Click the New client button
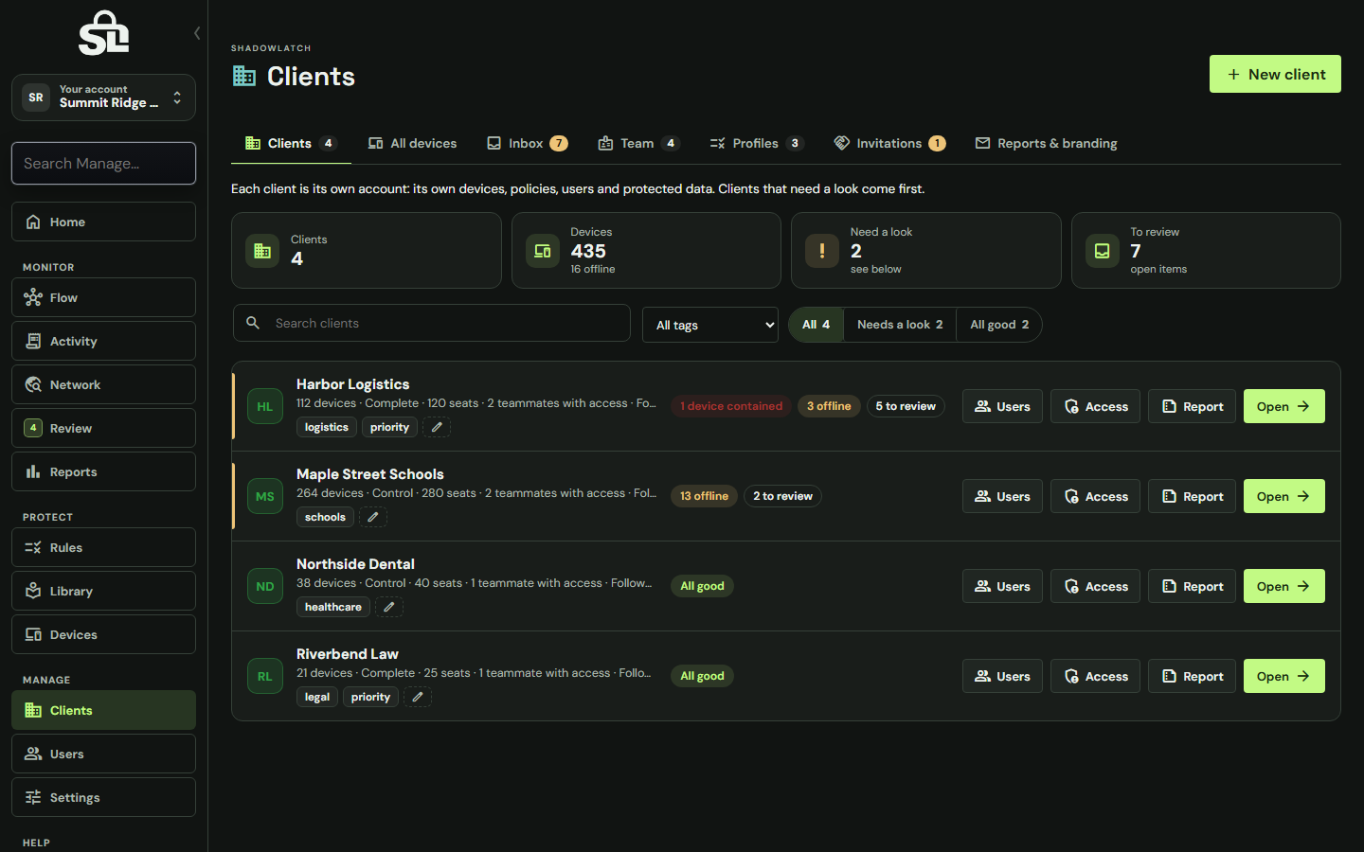Screen dimensions: 1364x852 [1275, 74]
